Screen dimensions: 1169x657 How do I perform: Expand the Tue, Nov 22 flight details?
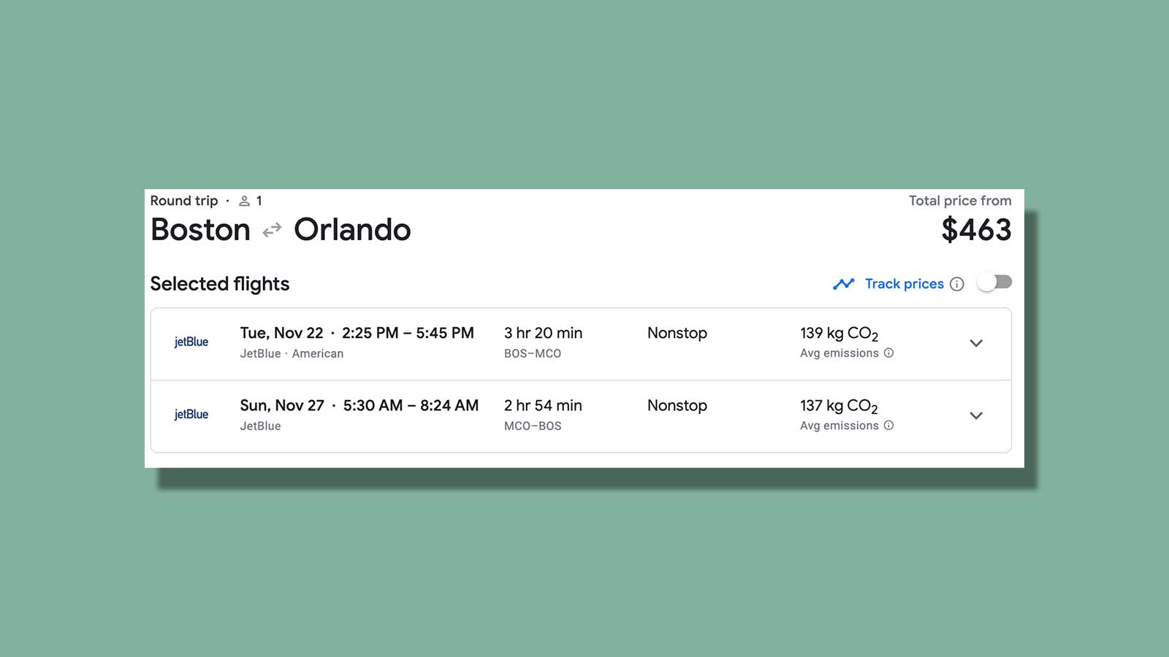click(976, 343)
